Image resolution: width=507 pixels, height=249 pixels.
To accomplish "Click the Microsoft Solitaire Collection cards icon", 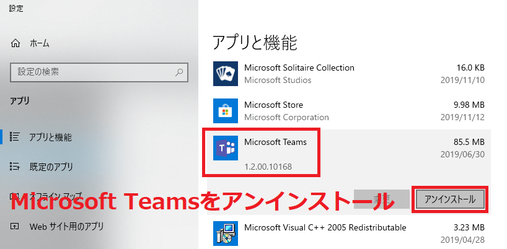I will 226,74.
